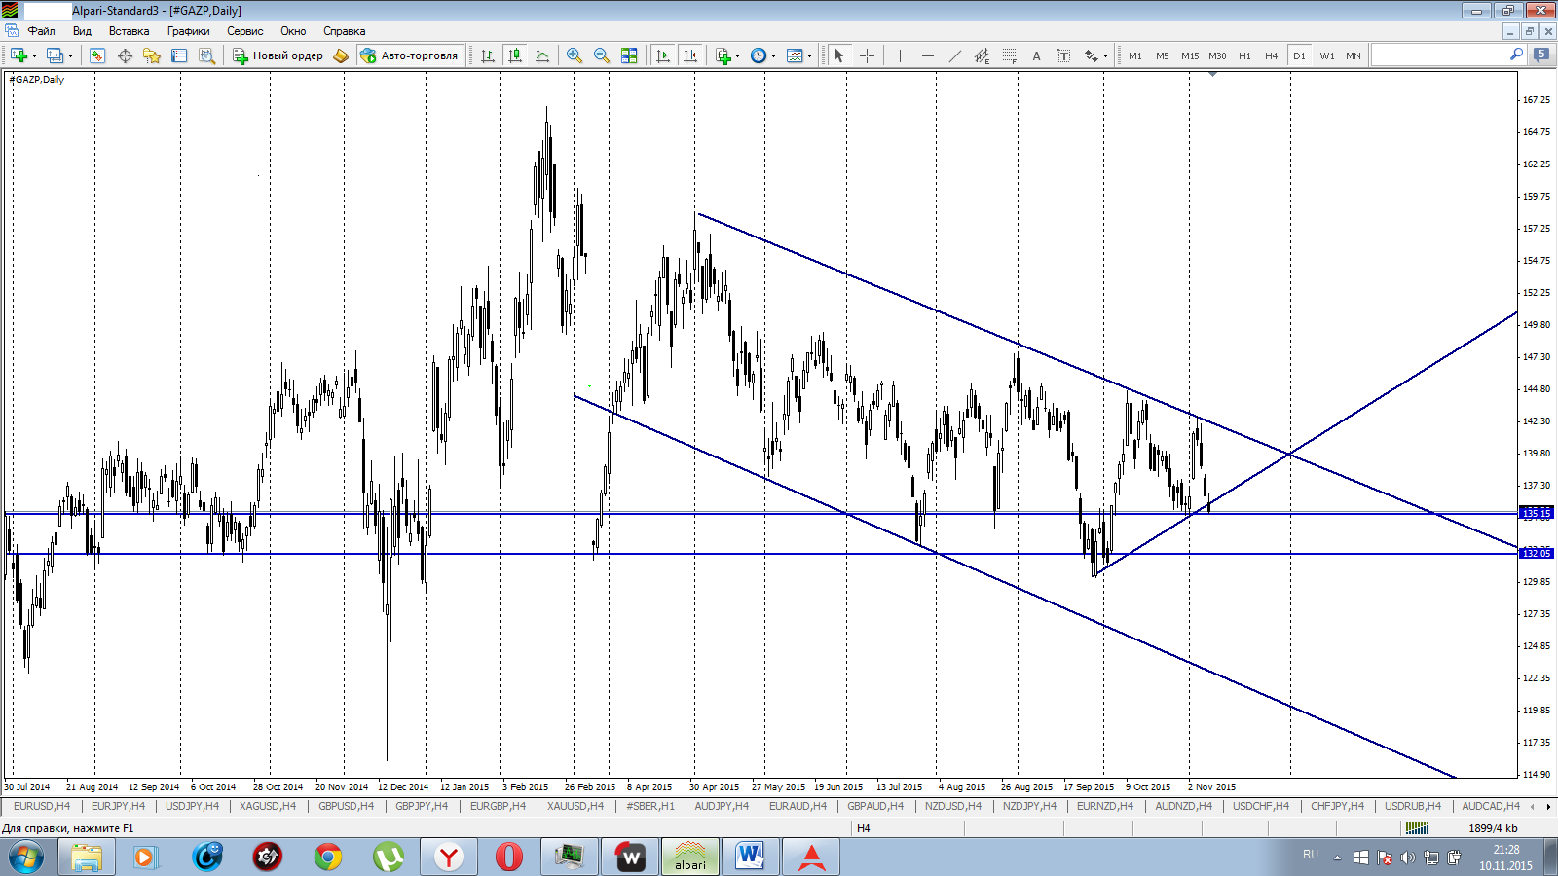Switch to M1 timeframe
Screen dimensions: 1558x876
pyautogui.click(x=1135, y=55)
